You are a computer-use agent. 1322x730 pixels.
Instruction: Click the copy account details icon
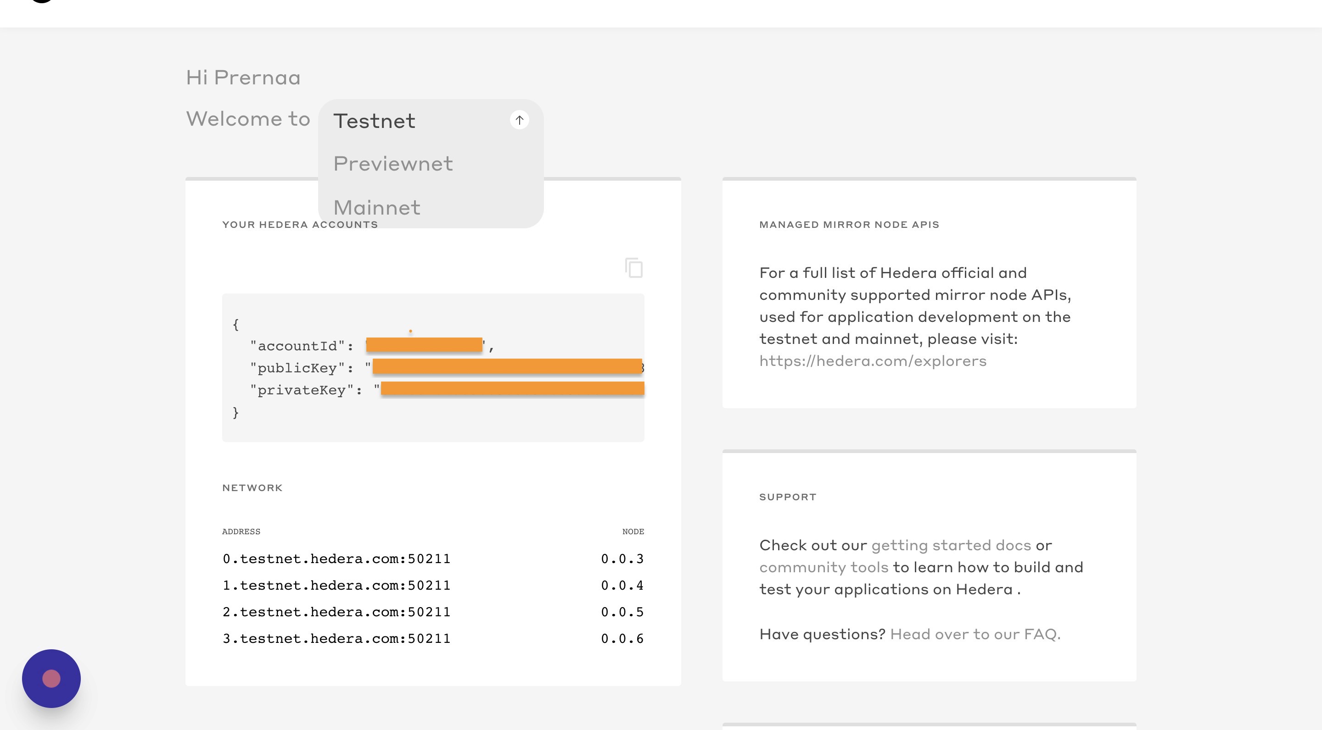[x=634, y=268]
